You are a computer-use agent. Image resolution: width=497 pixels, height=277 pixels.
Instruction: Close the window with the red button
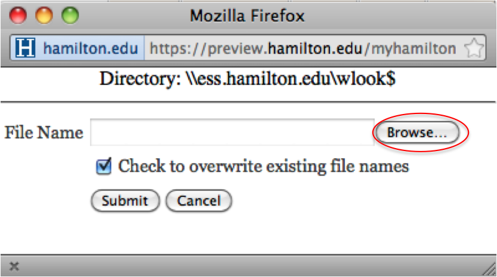click(18, 16)
